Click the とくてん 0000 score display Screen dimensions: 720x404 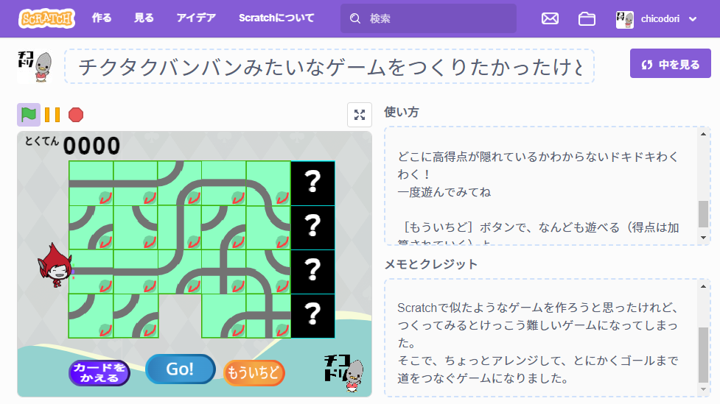(x=72, y=146)
